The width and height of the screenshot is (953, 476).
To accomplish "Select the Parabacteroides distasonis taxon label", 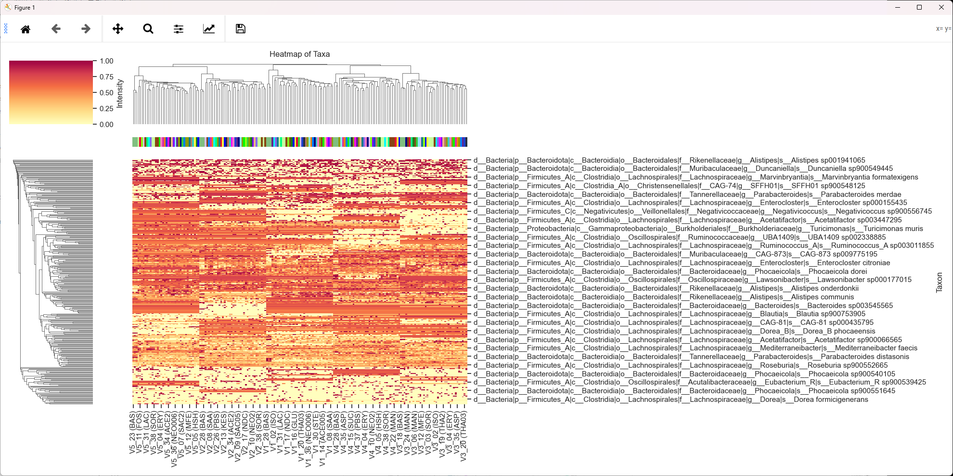I will (692, 357).
